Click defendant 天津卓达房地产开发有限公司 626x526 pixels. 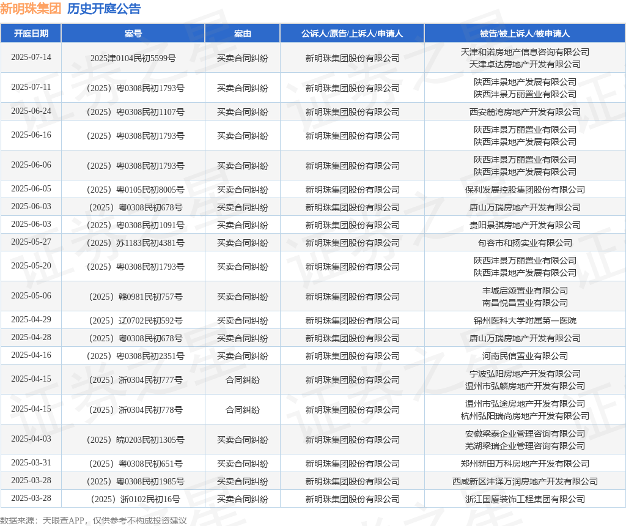coord(525,64)
